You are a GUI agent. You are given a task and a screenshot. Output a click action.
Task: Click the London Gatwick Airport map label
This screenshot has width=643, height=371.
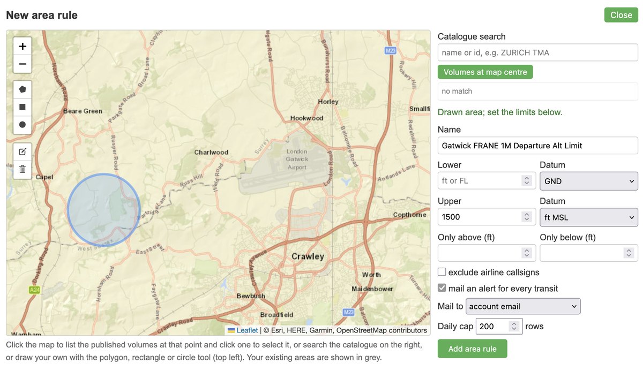click(296, 159)
